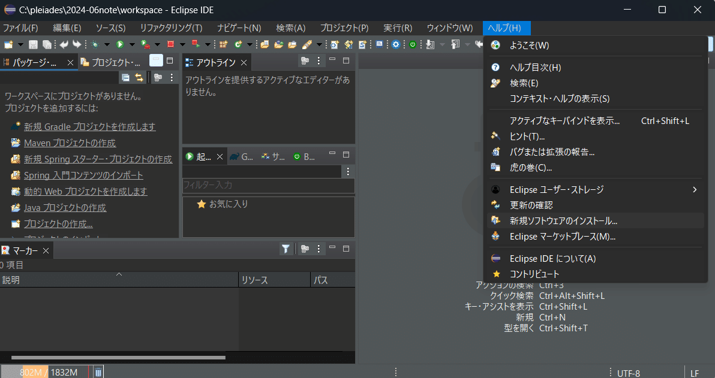Click the 802M / 1832M heap status bar
715x378 pixels.
tap(46, 372)
